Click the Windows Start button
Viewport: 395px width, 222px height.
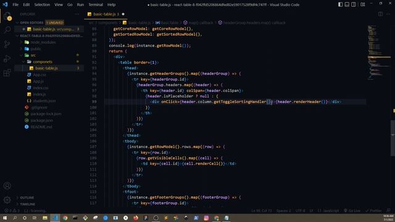[5, 218]
